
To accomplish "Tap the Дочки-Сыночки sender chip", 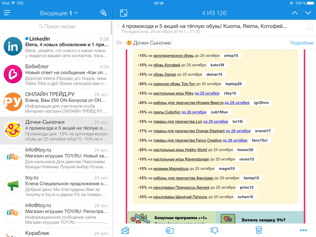I will point(148,43).
